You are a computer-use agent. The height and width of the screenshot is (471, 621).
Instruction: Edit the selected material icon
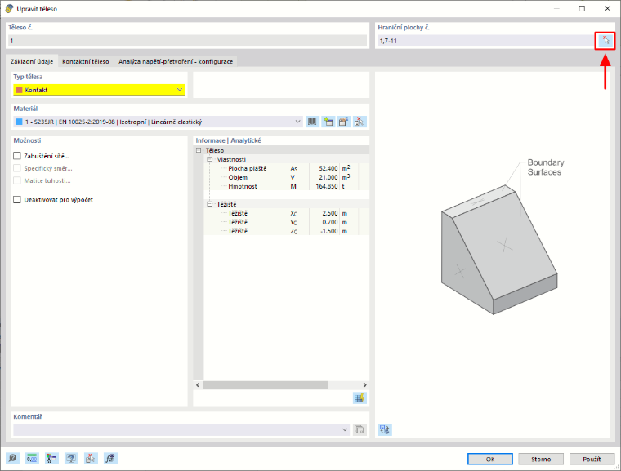coord(344,122)
